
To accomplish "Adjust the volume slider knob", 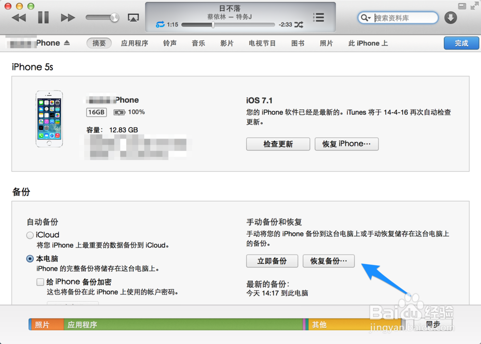I will click(x=114, y=17).
